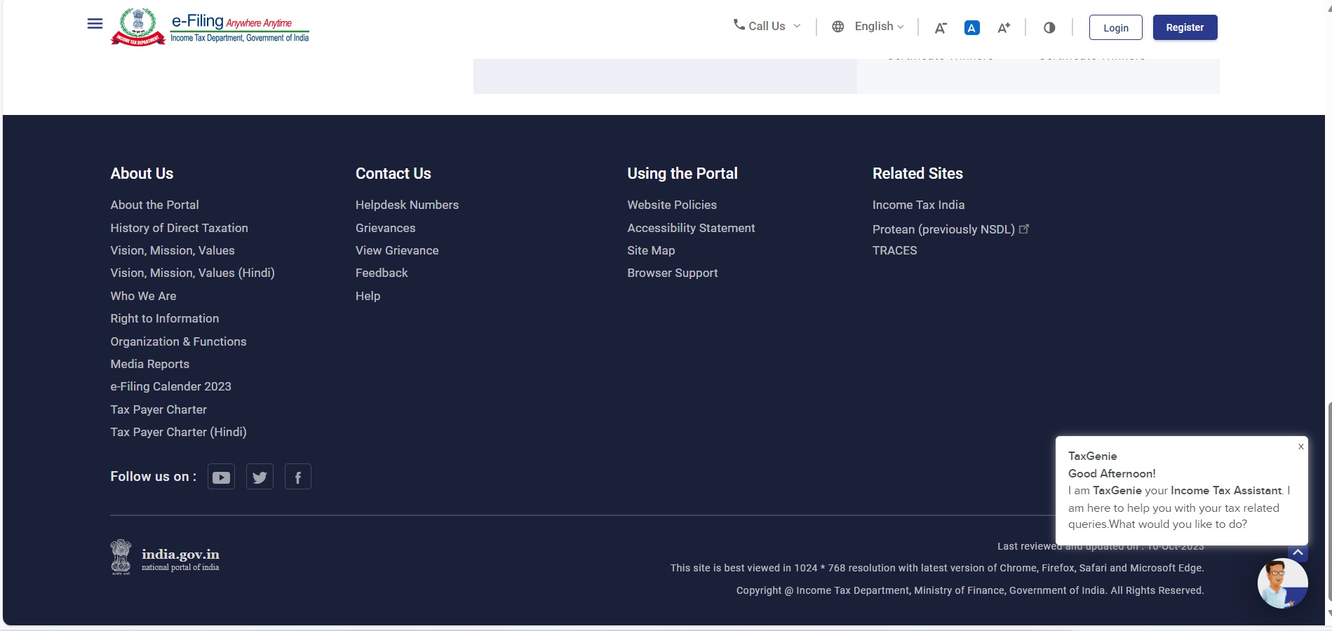Open Website Policies link
The height and width of the screenshot is (631, 1332).
(x=672, y=205)
